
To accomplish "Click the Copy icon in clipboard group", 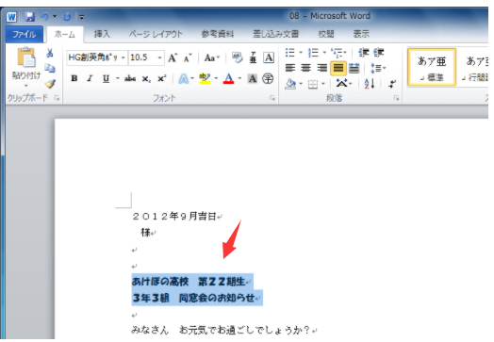I will point(50,68).
